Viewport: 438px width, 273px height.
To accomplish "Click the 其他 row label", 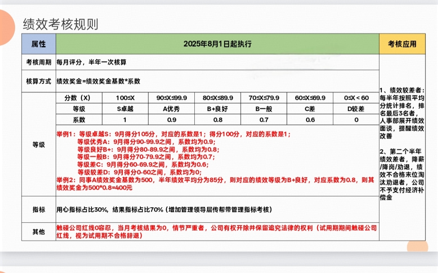I will pos(39,232).
